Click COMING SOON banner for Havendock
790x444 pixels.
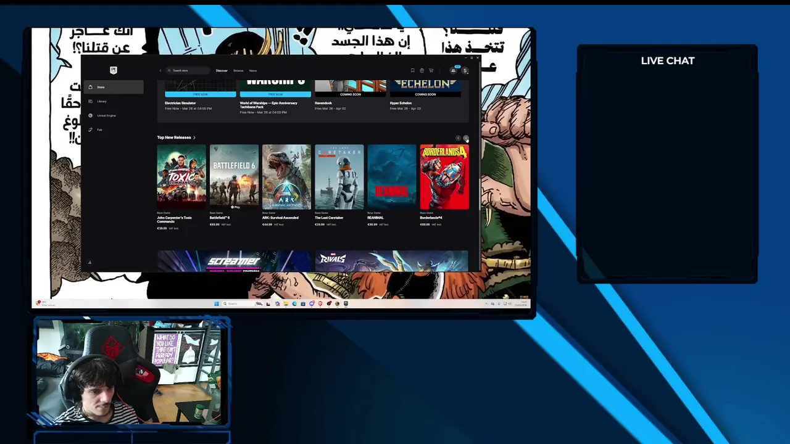(351, 94)
